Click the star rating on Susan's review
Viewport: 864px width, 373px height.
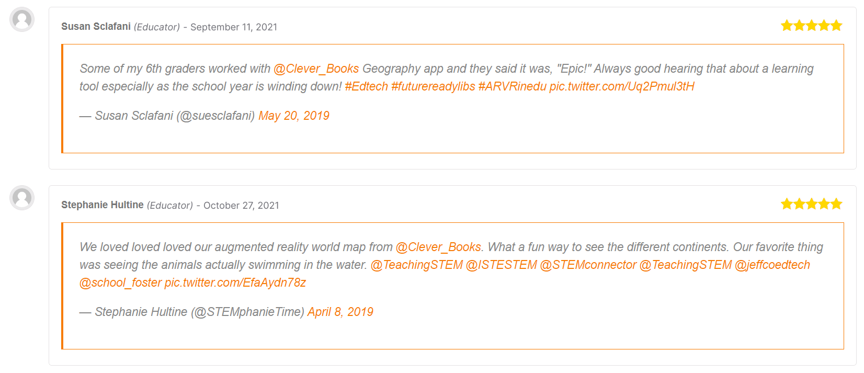coord(811,26)
